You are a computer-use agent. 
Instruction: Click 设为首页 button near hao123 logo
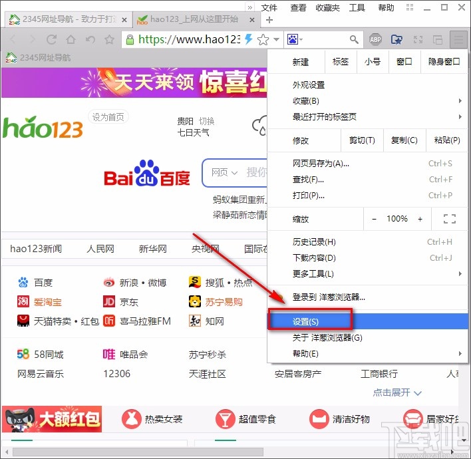108,117
